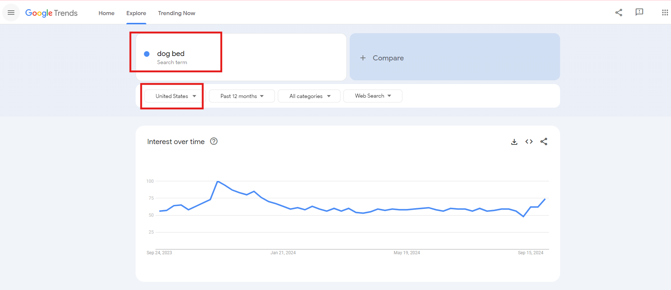Select the Explore tab
Screen dimensions: 671x290
point(136,13)
